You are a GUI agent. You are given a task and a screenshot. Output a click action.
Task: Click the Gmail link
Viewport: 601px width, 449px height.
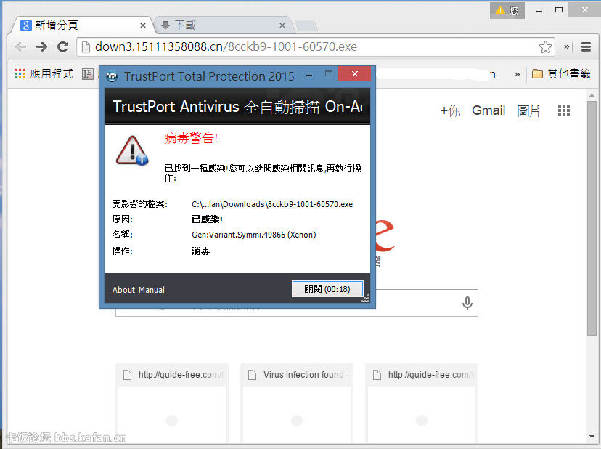pos(488,110)
